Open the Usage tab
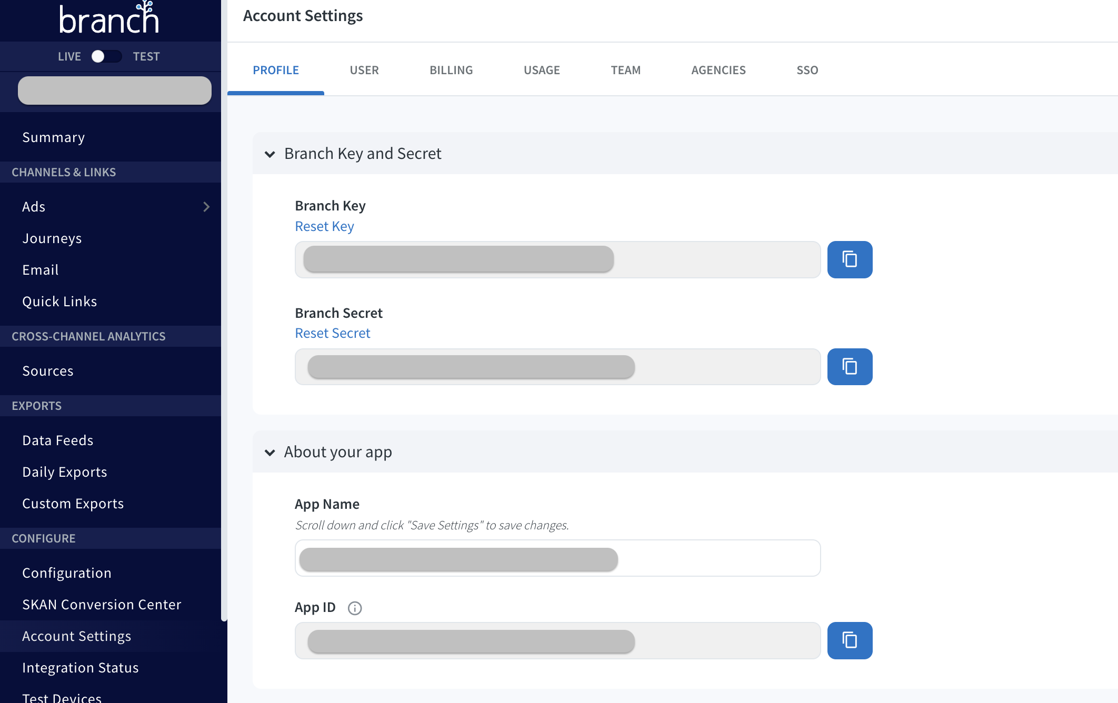Viewport: 1118px width, 703px height. [542, 70]
